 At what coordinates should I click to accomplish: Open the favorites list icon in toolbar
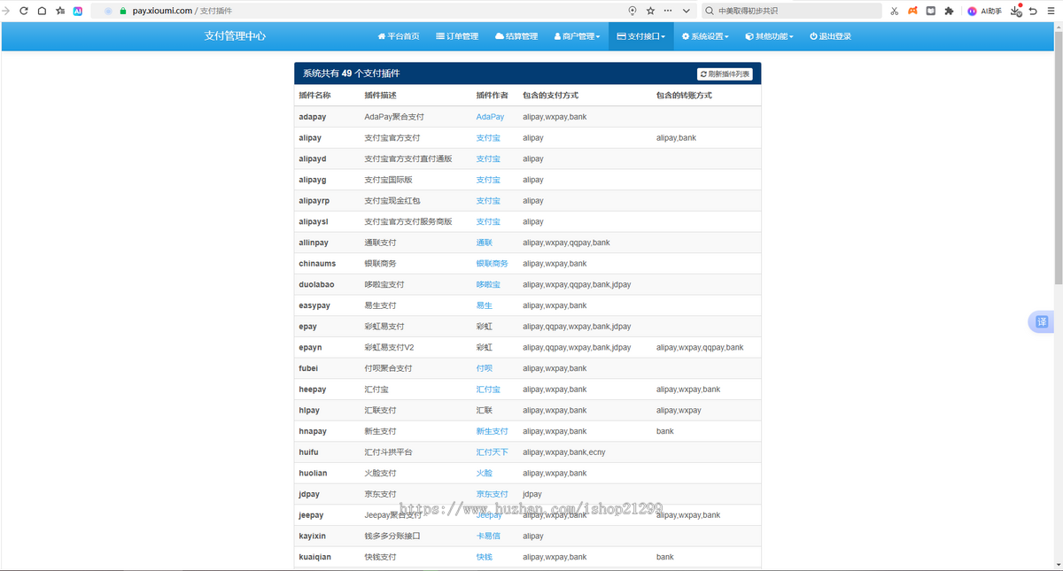coord(60,11)
